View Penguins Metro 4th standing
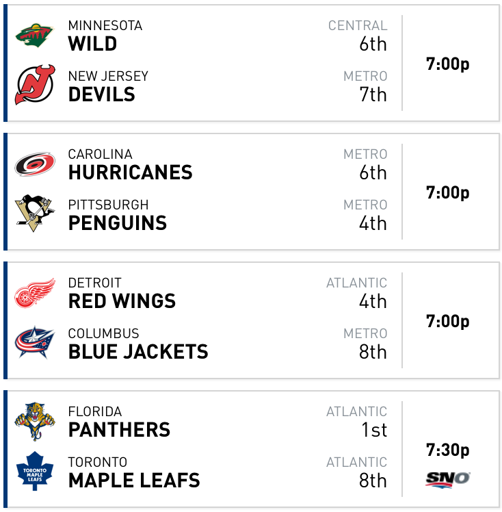Image resolution: width=502 pixels, height=512 pixels. click(365, 215)
